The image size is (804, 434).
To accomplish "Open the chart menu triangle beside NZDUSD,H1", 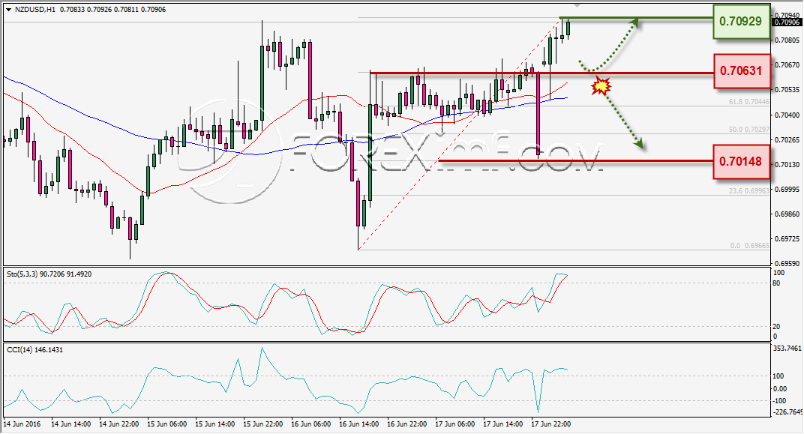I will coord(8,10).
